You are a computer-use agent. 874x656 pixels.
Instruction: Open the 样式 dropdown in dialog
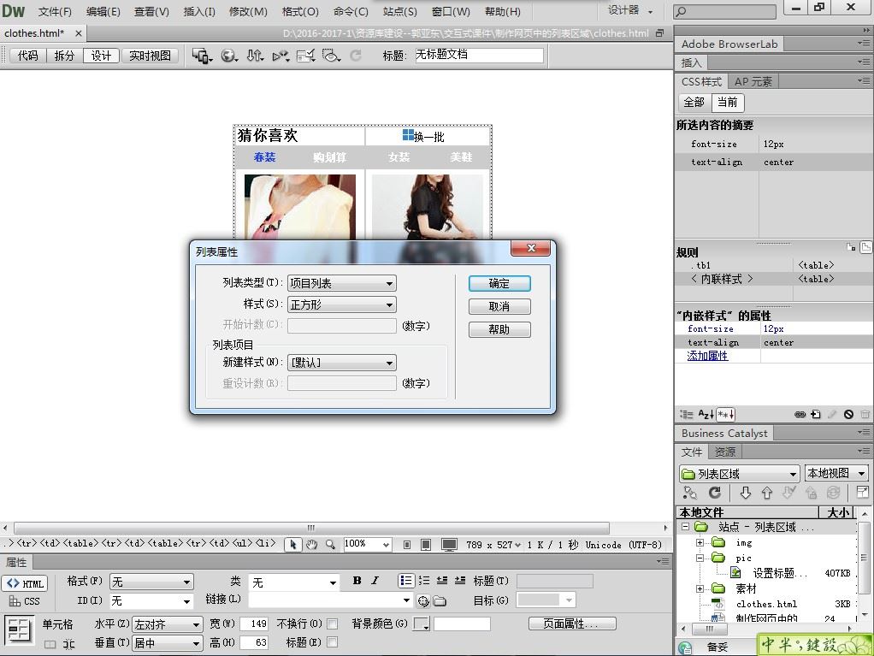click(342, 304)
